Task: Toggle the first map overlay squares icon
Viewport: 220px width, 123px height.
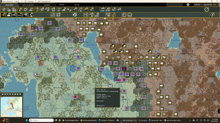Action: [3, 10]
